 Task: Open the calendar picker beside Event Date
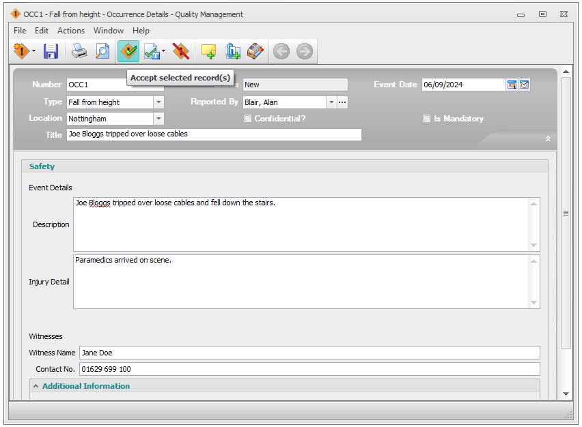pyautogui.click(x=512, y=85)
